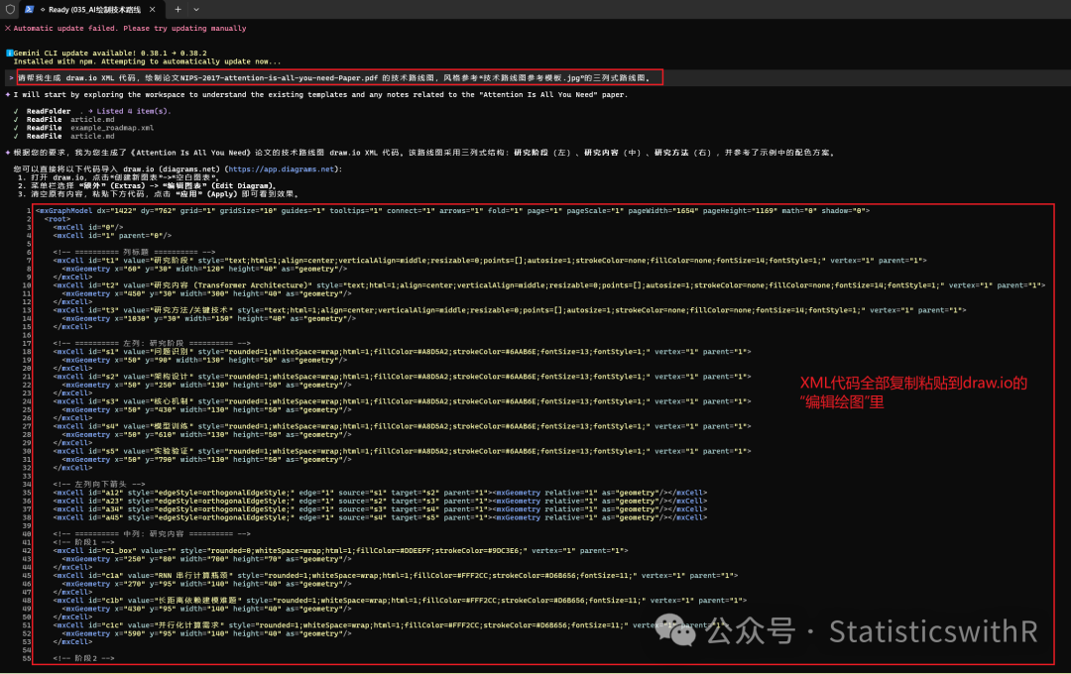Click the ">" prompt arrow before the user request
This screenshot has width=1071, height=674.
10,77
